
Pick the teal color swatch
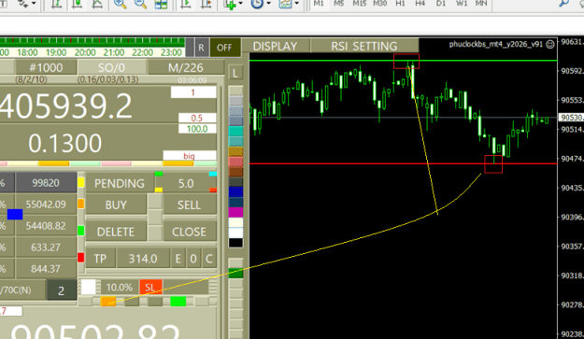pos(235,131)
